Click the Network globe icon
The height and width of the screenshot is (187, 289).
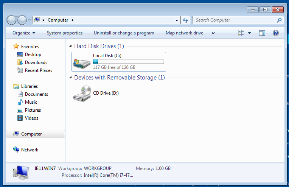(x=16, y=150)
